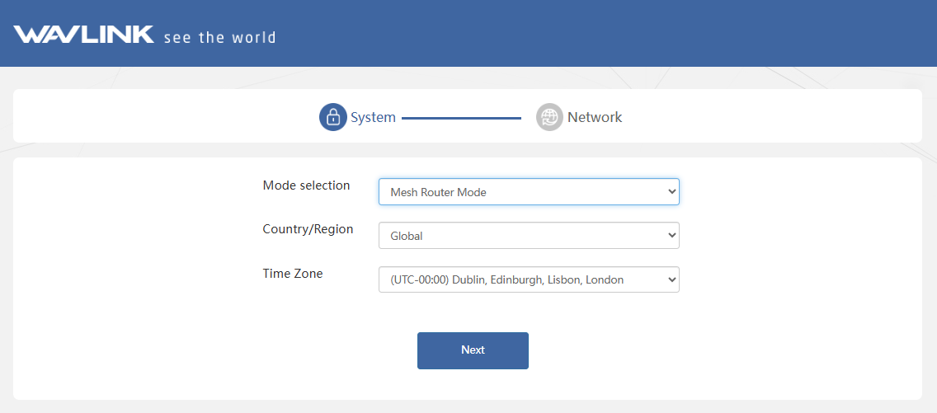Click the progress line between System and Network
Image resolution: width=937 pixels, height=413 pixels.
click(x=461, y=118)
